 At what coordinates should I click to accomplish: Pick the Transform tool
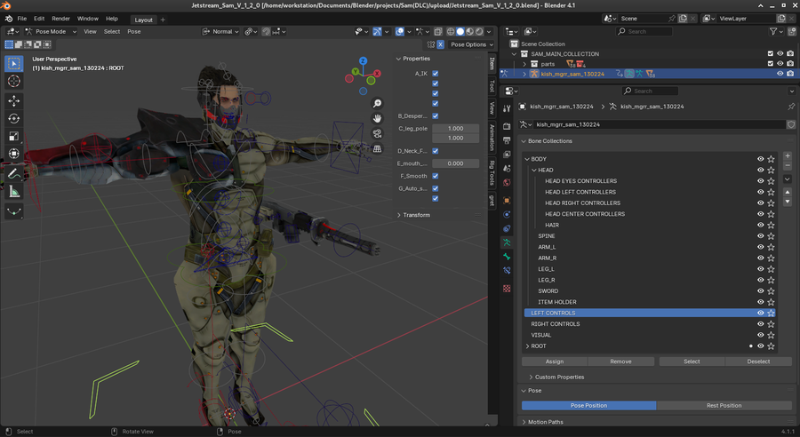(13, 154)
